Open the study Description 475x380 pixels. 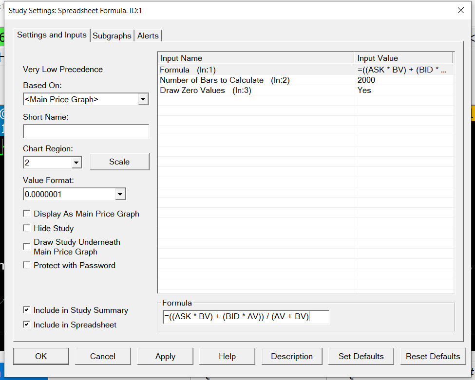click(291, 356)
